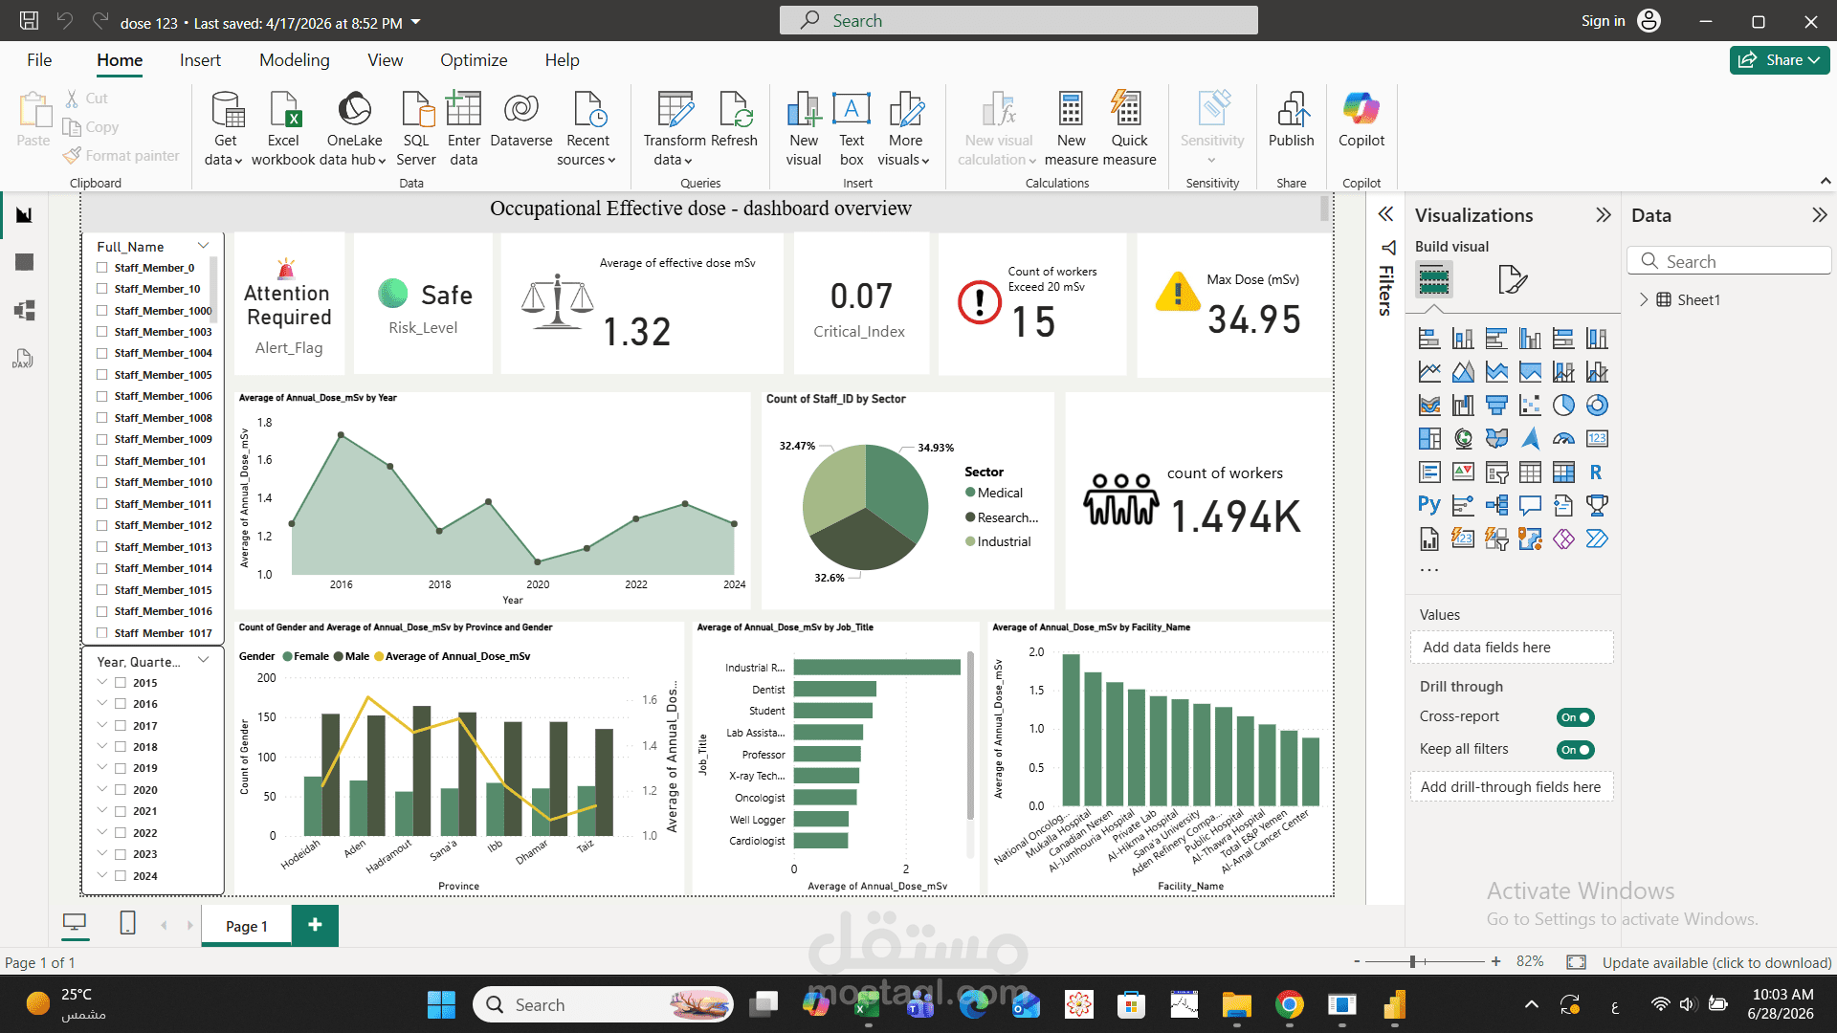Select the Python visual icon
This screenshot has height=1033, width=1837.
coord(1429,505)
